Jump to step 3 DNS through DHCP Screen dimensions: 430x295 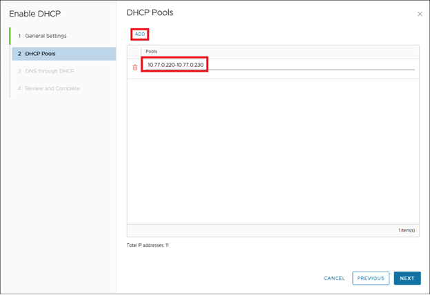click(49, 71)
